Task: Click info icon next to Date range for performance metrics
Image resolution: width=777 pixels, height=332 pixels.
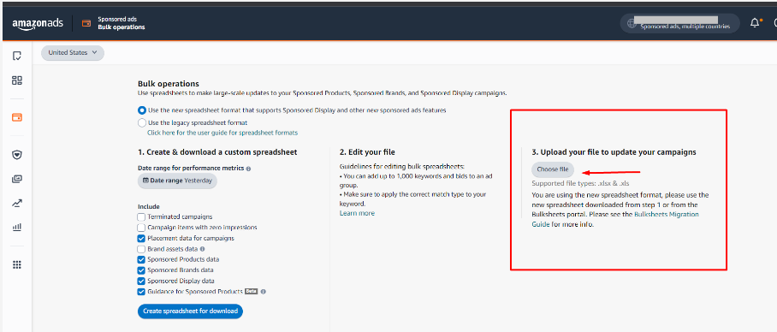Action: click(x=248, y=169)
